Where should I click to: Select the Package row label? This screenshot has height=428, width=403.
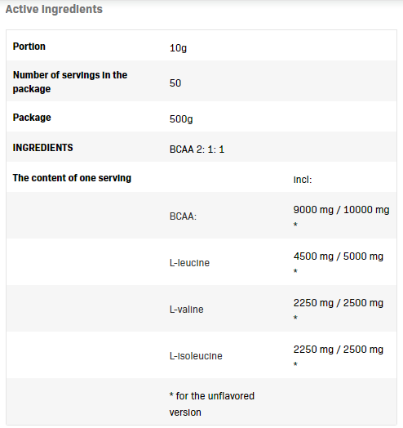[x=32, y=118]
